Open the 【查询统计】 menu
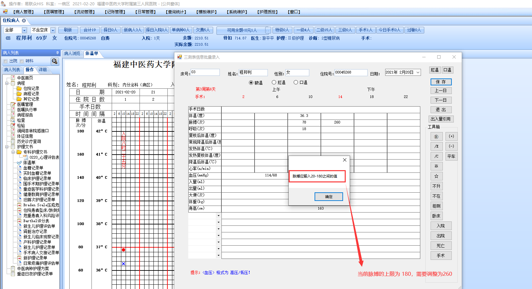532x289 pixels. pyautogui.click(x=176, y=12)
